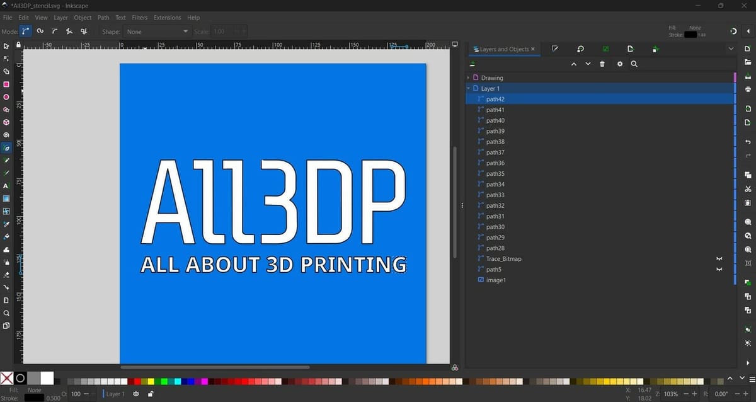
Task: Expand the Drawing layer
Action: pos(468,78)
